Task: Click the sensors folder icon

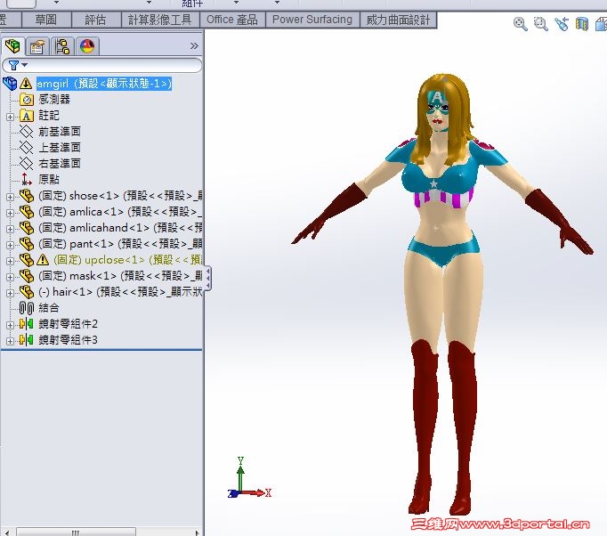Action: point(27,100)
